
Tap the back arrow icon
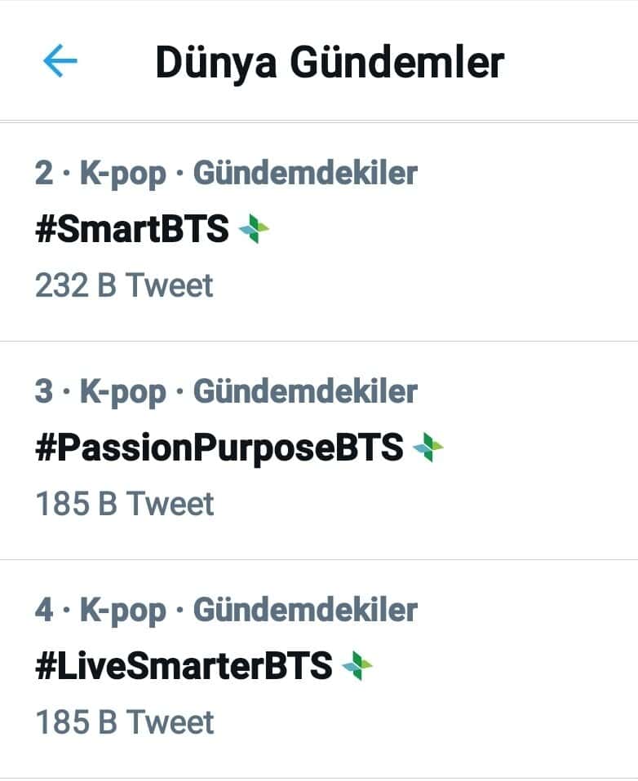[x=60, y=61]
